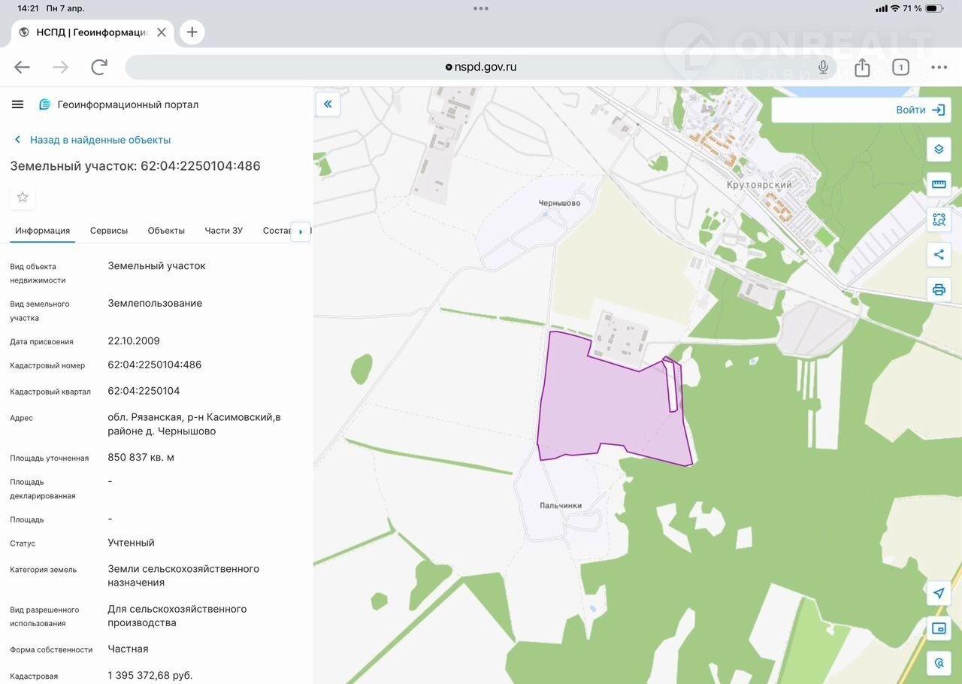The image size is (962, 684).
Task: Select the ruler measurement tool
Action: 939,184
